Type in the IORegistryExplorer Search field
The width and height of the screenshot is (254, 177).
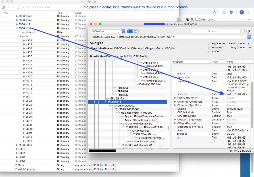click(215, 31)
